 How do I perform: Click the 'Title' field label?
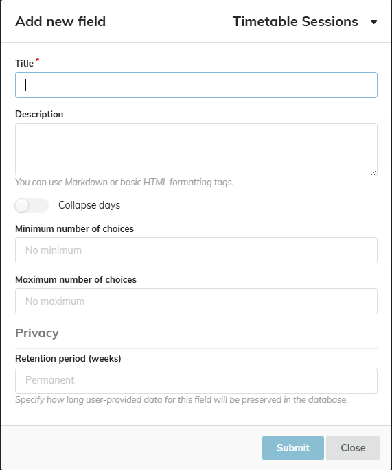coord(24,64)
